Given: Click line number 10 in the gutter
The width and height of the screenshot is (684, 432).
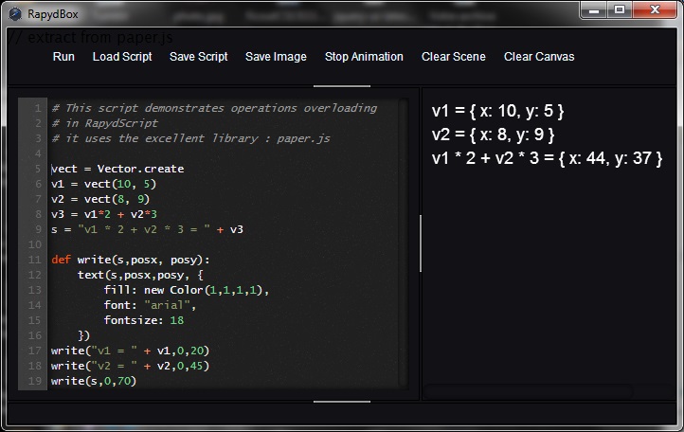Looking at the screenshot, I should pyautogui.click(x=35, y=244).
